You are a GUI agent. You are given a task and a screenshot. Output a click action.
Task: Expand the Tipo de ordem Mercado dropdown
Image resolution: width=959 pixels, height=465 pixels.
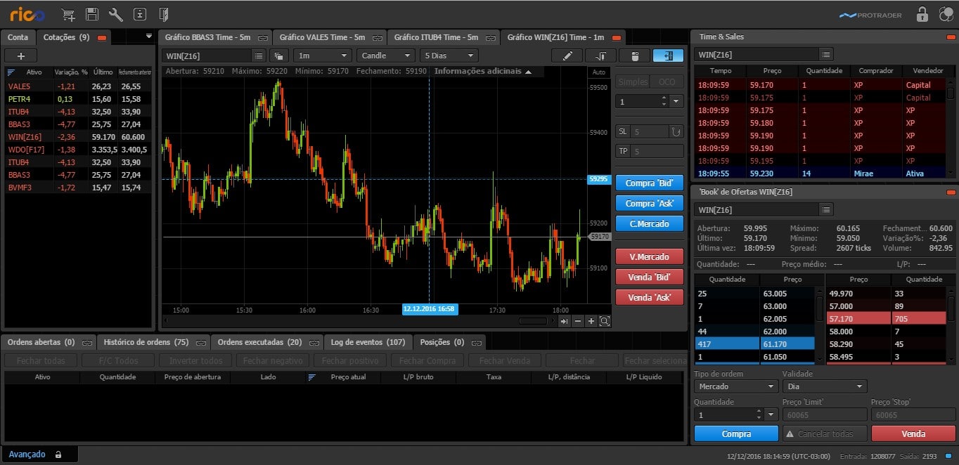[736, 386]
